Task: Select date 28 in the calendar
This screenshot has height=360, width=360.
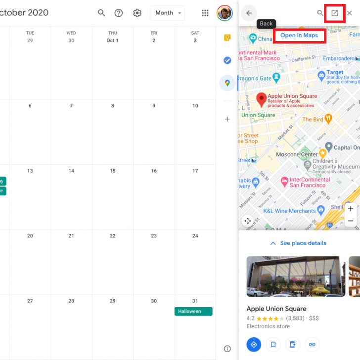Action: pos(71,301)
